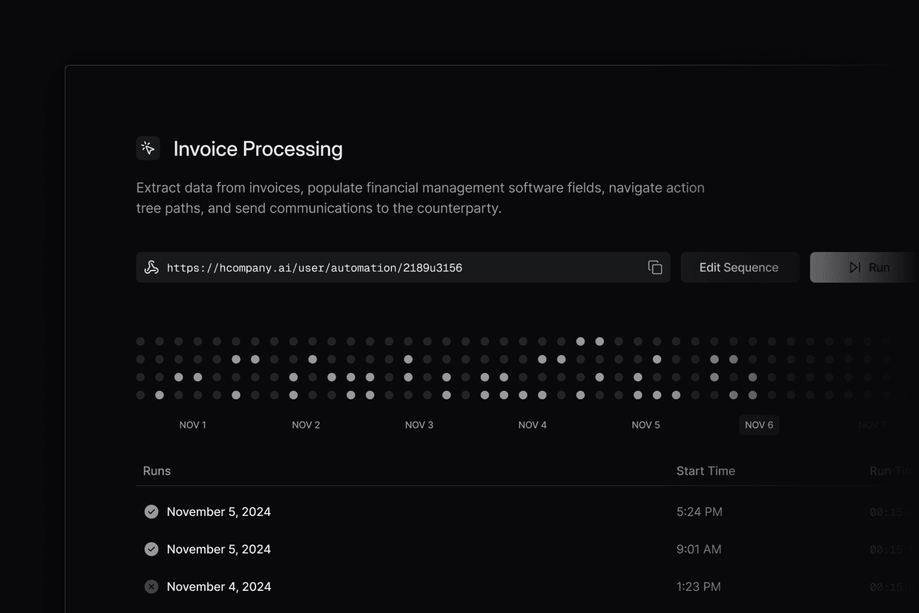Start the automation with the Run button

pyautogui.click(x=864, y=268)
